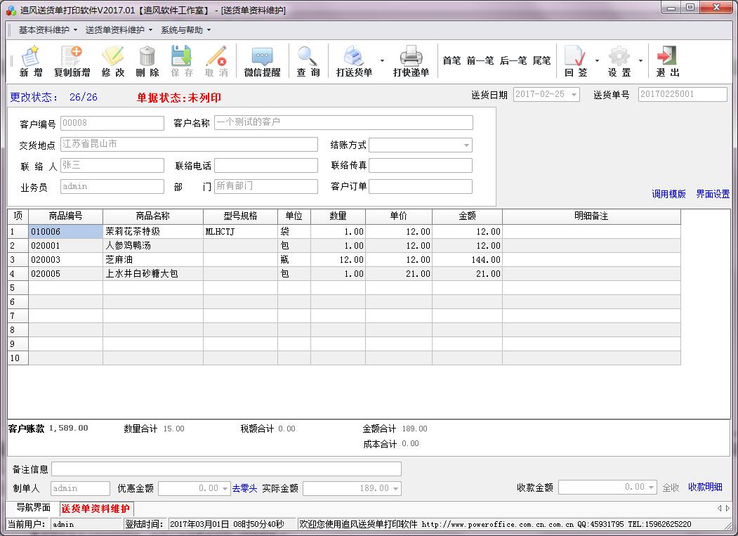Click the 退出 exit icon
The width and height of the screenshot is (738, 536).
pyautogui.click(x=667, y=60)
